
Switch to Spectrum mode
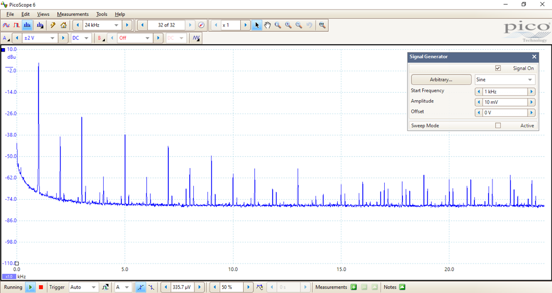coord(27,25)
